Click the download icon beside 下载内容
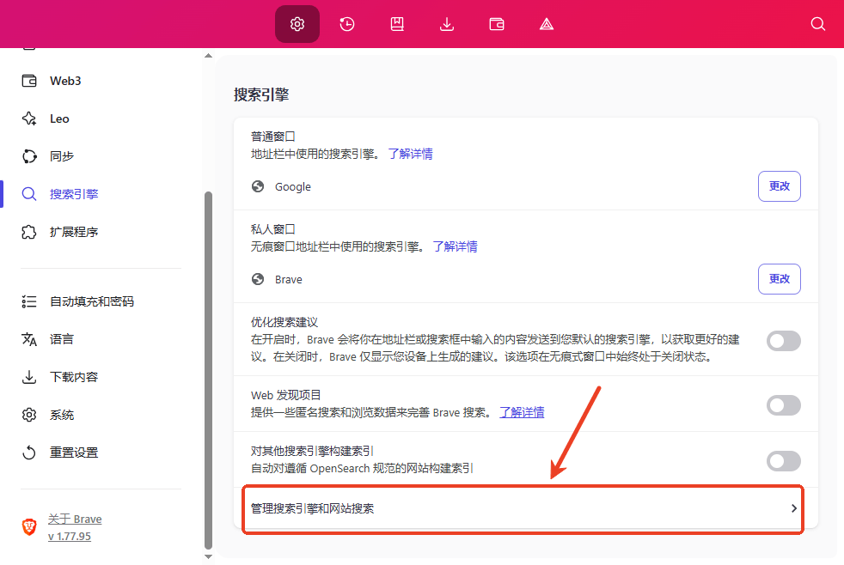Viewport: 844px width, 565px height. pos(29,377)
